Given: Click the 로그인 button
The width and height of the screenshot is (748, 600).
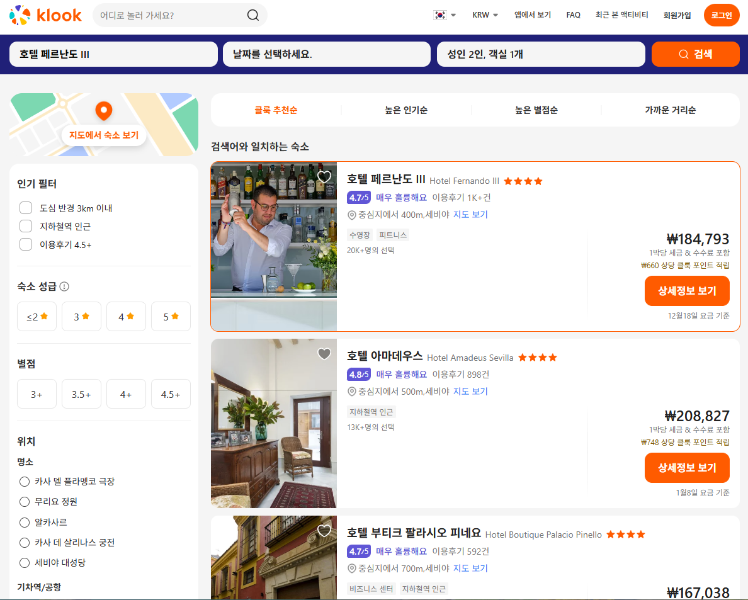Looking at the screenshot, I should tap(722, 15).
